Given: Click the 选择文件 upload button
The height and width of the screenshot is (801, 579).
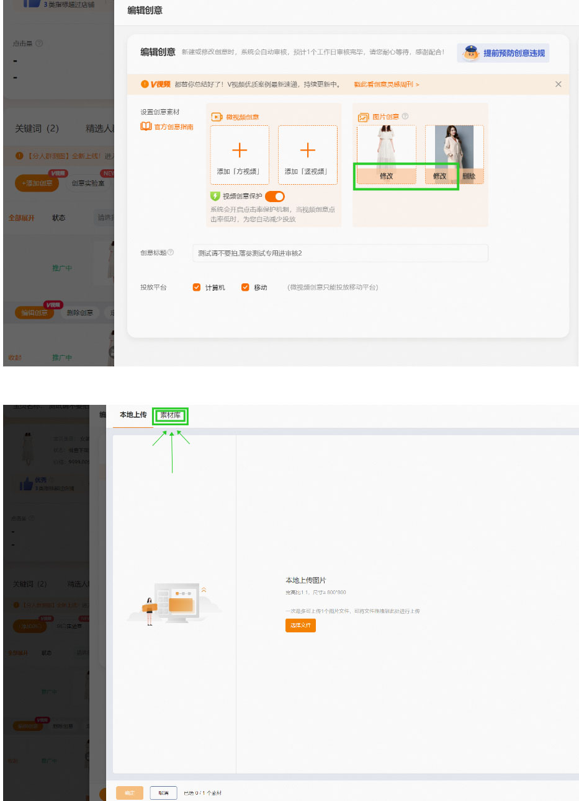Looking at the screenshot, I should [300, 625].
